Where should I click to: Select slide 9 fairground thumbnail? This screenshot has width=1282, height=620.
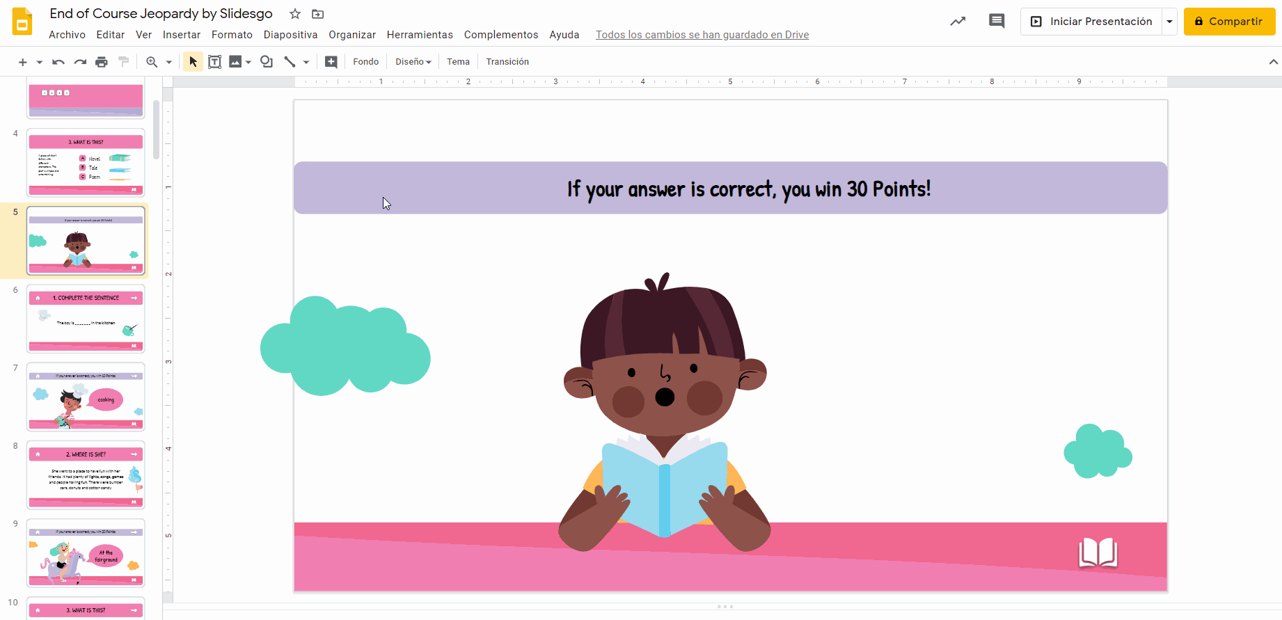tap(86, 553)
